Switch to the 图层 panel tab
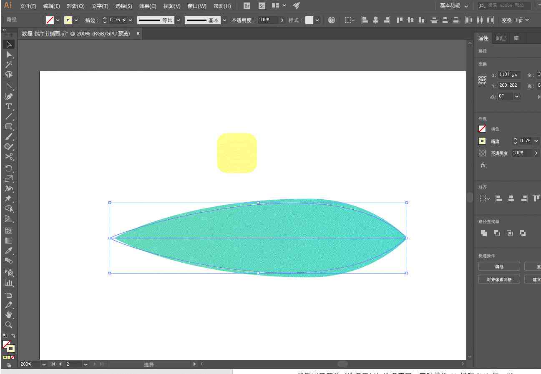Viewport: 541px width, 374px height. [501, 38]
